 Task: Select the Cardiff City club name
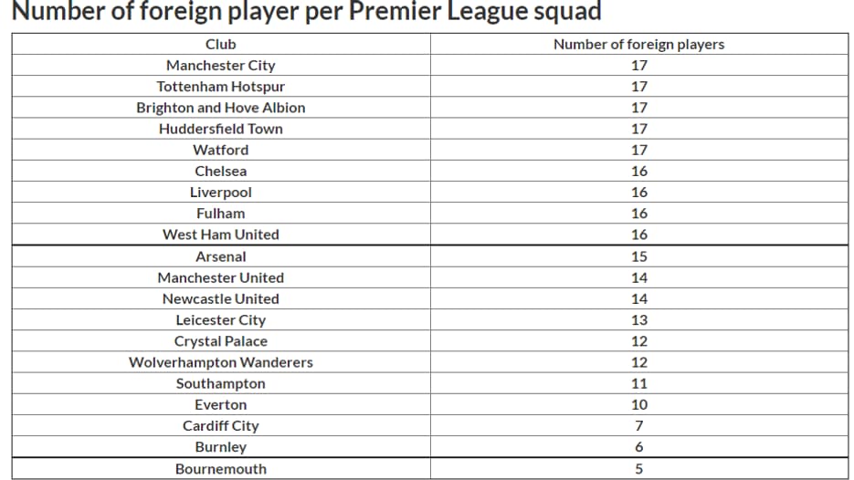tap(221, 426)
